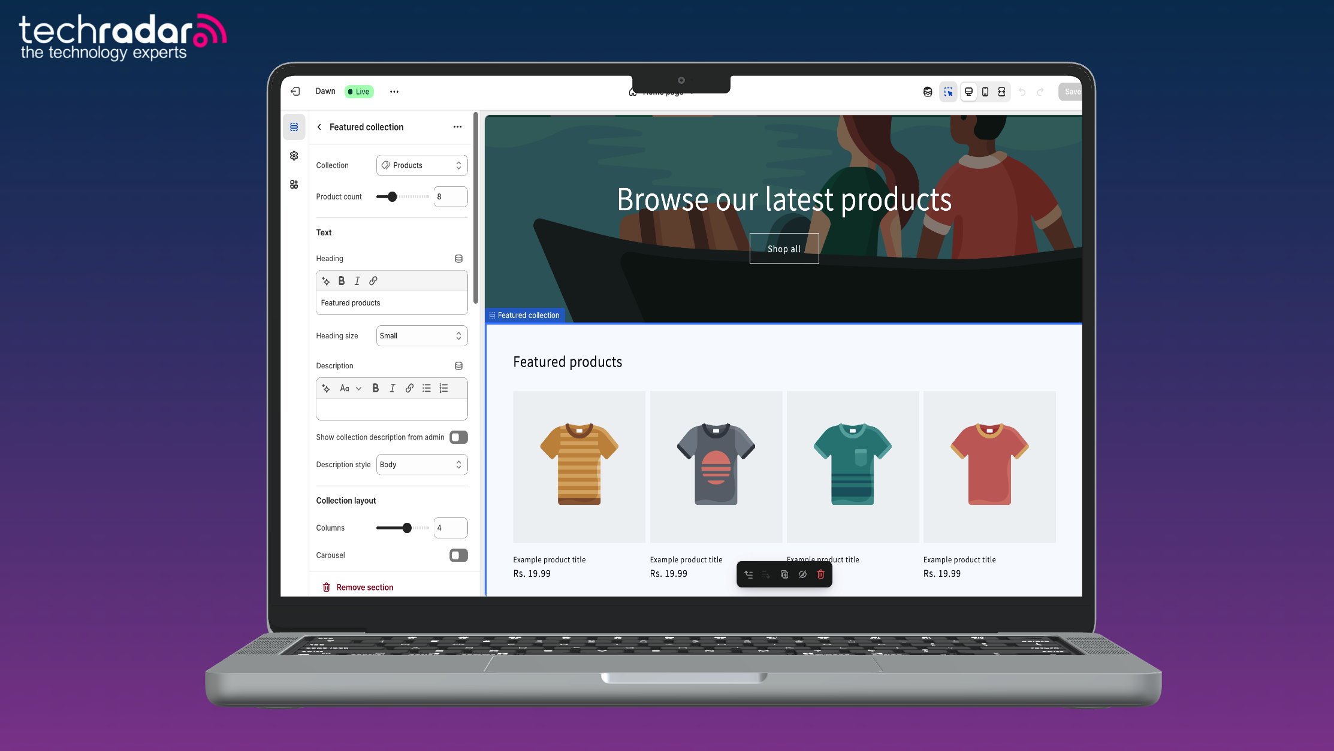Viewport: 1334px width, 751px height.
Task: Open the Collection picker showing Products
Action: pyautogui.click(x=422, y=165)
